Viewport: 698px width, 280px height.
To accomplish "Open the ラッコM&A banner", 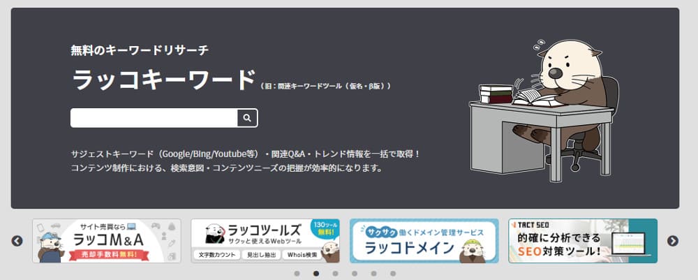I will (107, 241).
